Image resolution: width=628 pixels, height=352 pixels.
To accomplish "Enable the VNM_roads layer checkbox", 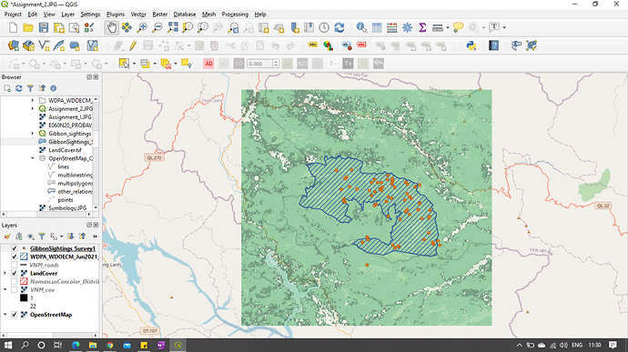I will point(15,265).
